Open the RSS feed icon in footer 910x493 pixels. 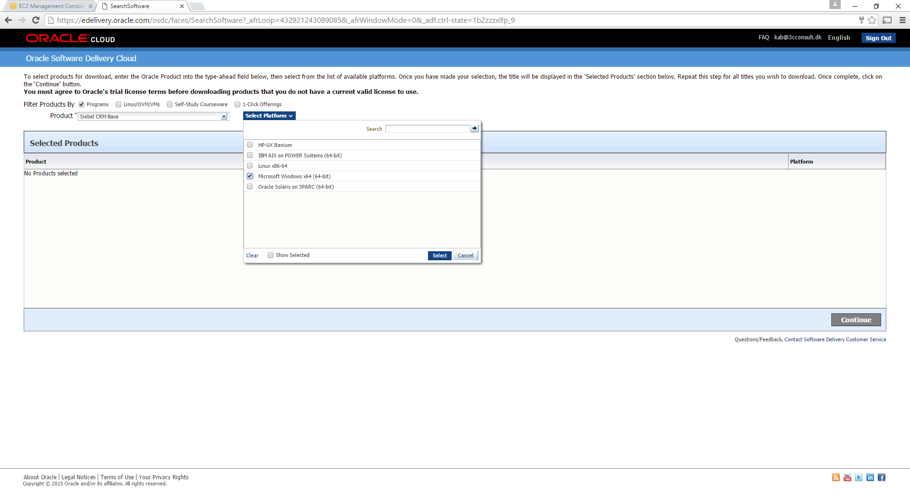[x=836, y=477]
